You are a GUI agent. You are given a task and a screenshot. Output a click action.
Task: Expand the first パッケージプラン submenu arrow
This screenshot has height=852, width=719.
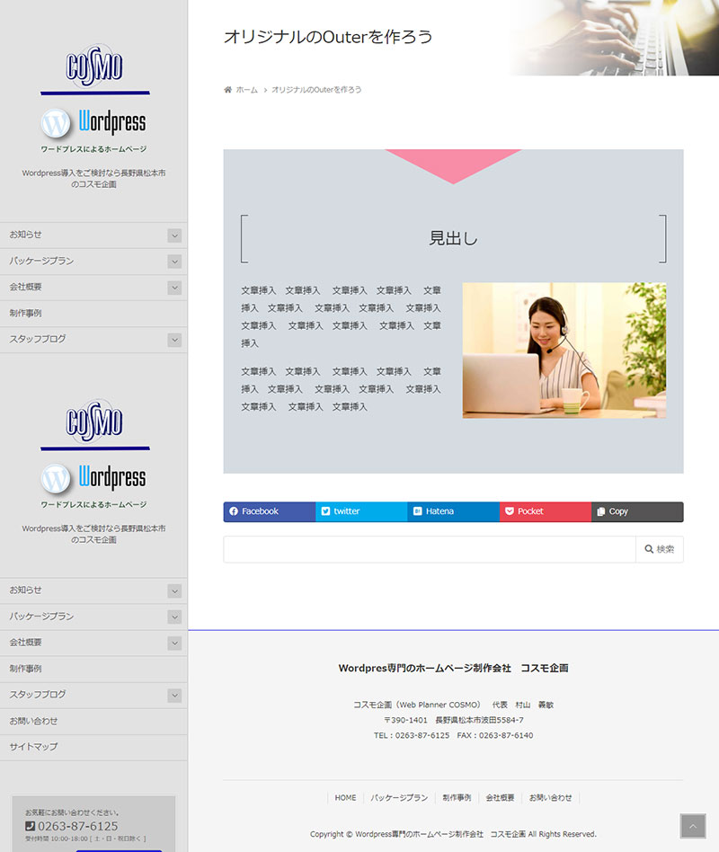[x=174, y=262]
